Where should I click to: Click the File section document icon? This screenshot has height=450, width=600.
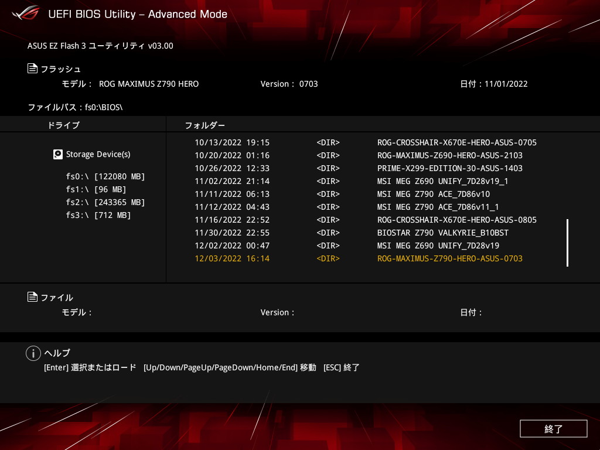(x=33, y=297)
